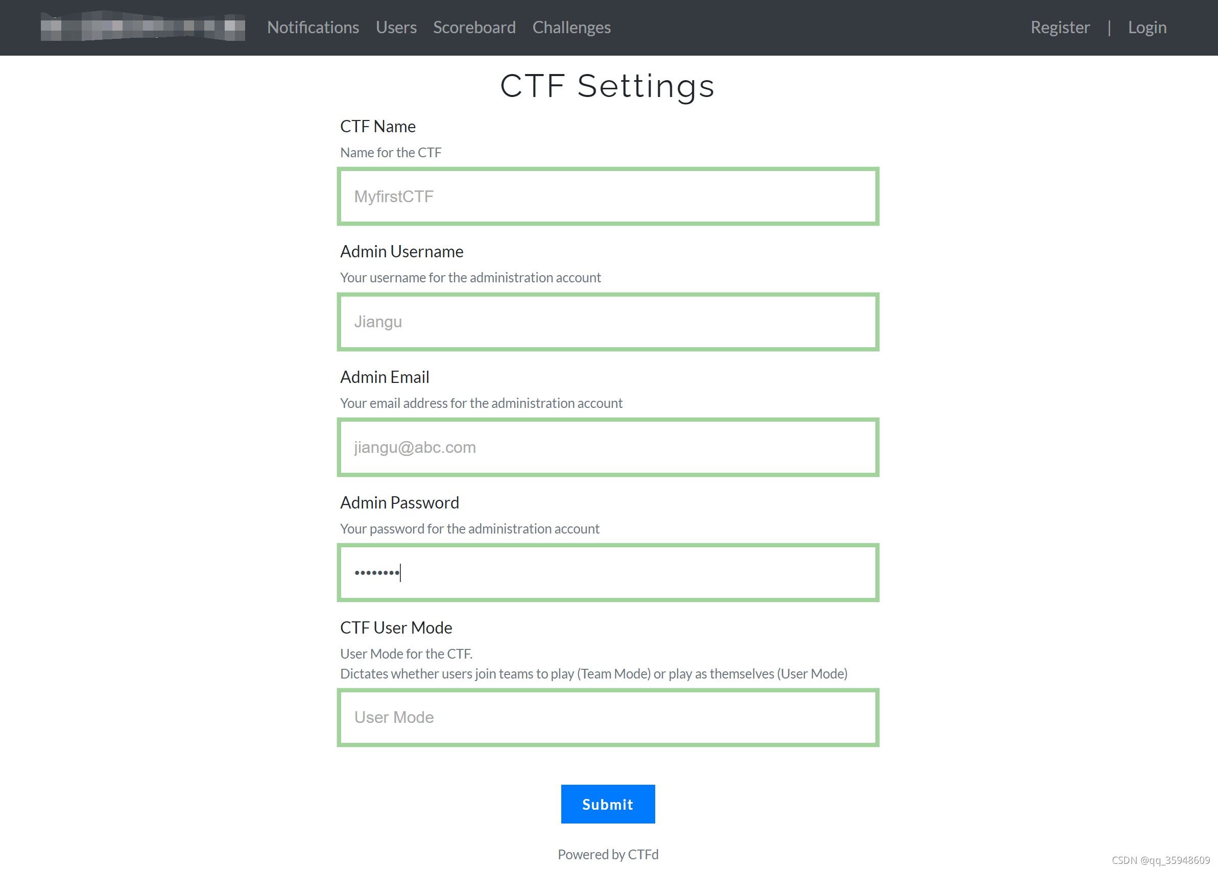Click the CTF Settings page heading
The image size is (1218, 871).
coord(607,85)
